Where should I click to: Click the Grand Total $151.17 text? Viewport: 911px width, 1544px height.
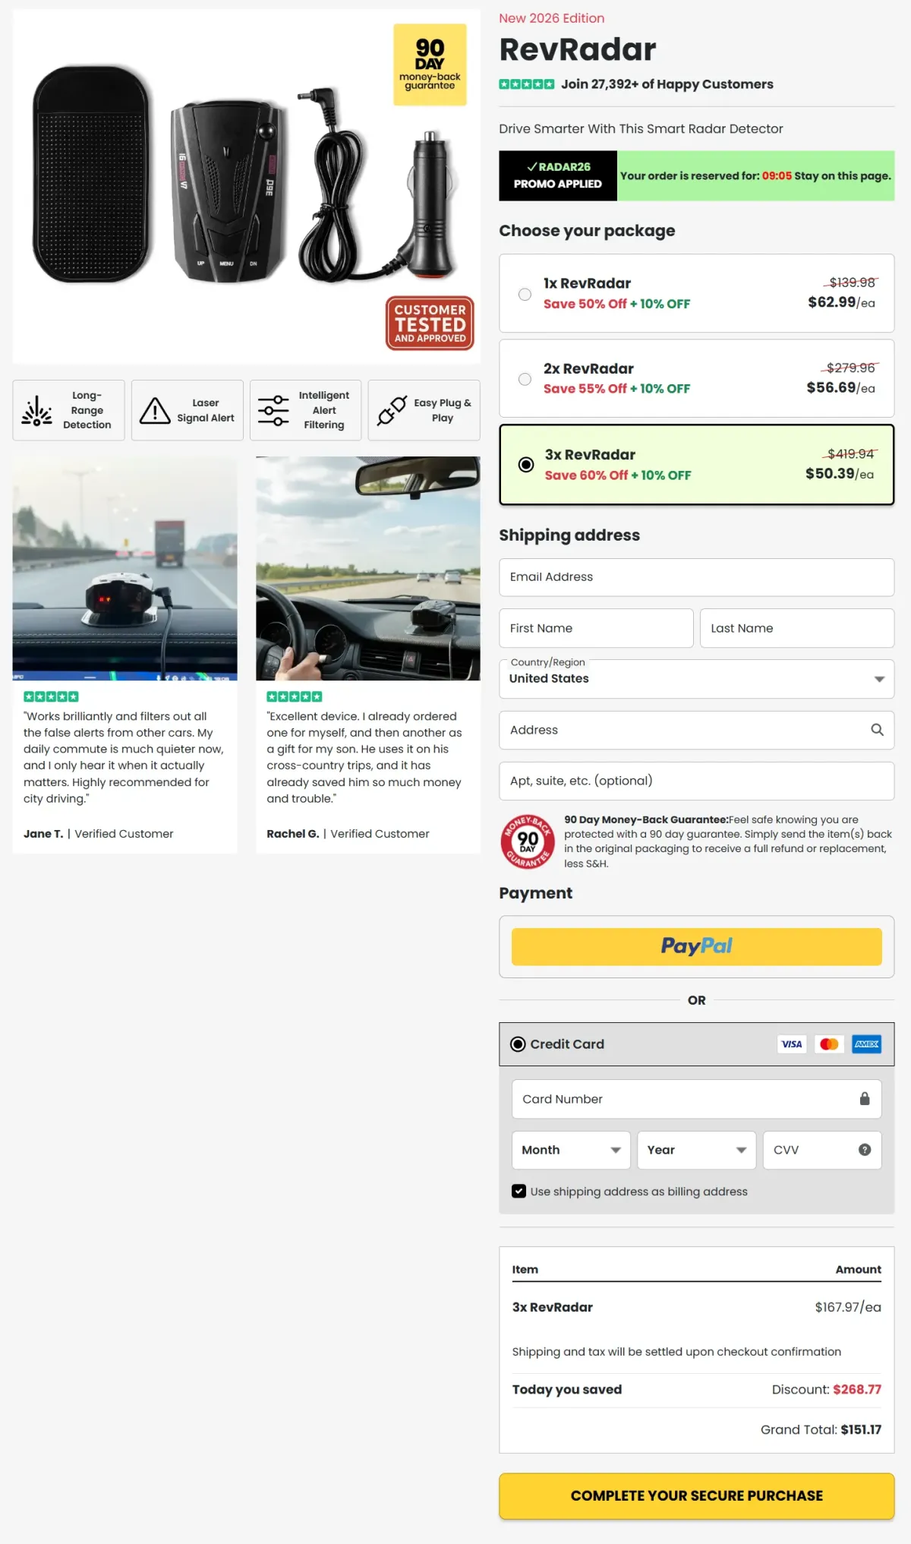(x=821, y=1429)
